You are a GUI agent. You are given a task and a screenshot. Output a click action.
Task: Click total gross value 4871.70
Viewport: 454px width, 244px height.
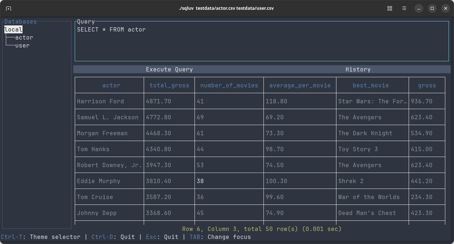point(159,102)
